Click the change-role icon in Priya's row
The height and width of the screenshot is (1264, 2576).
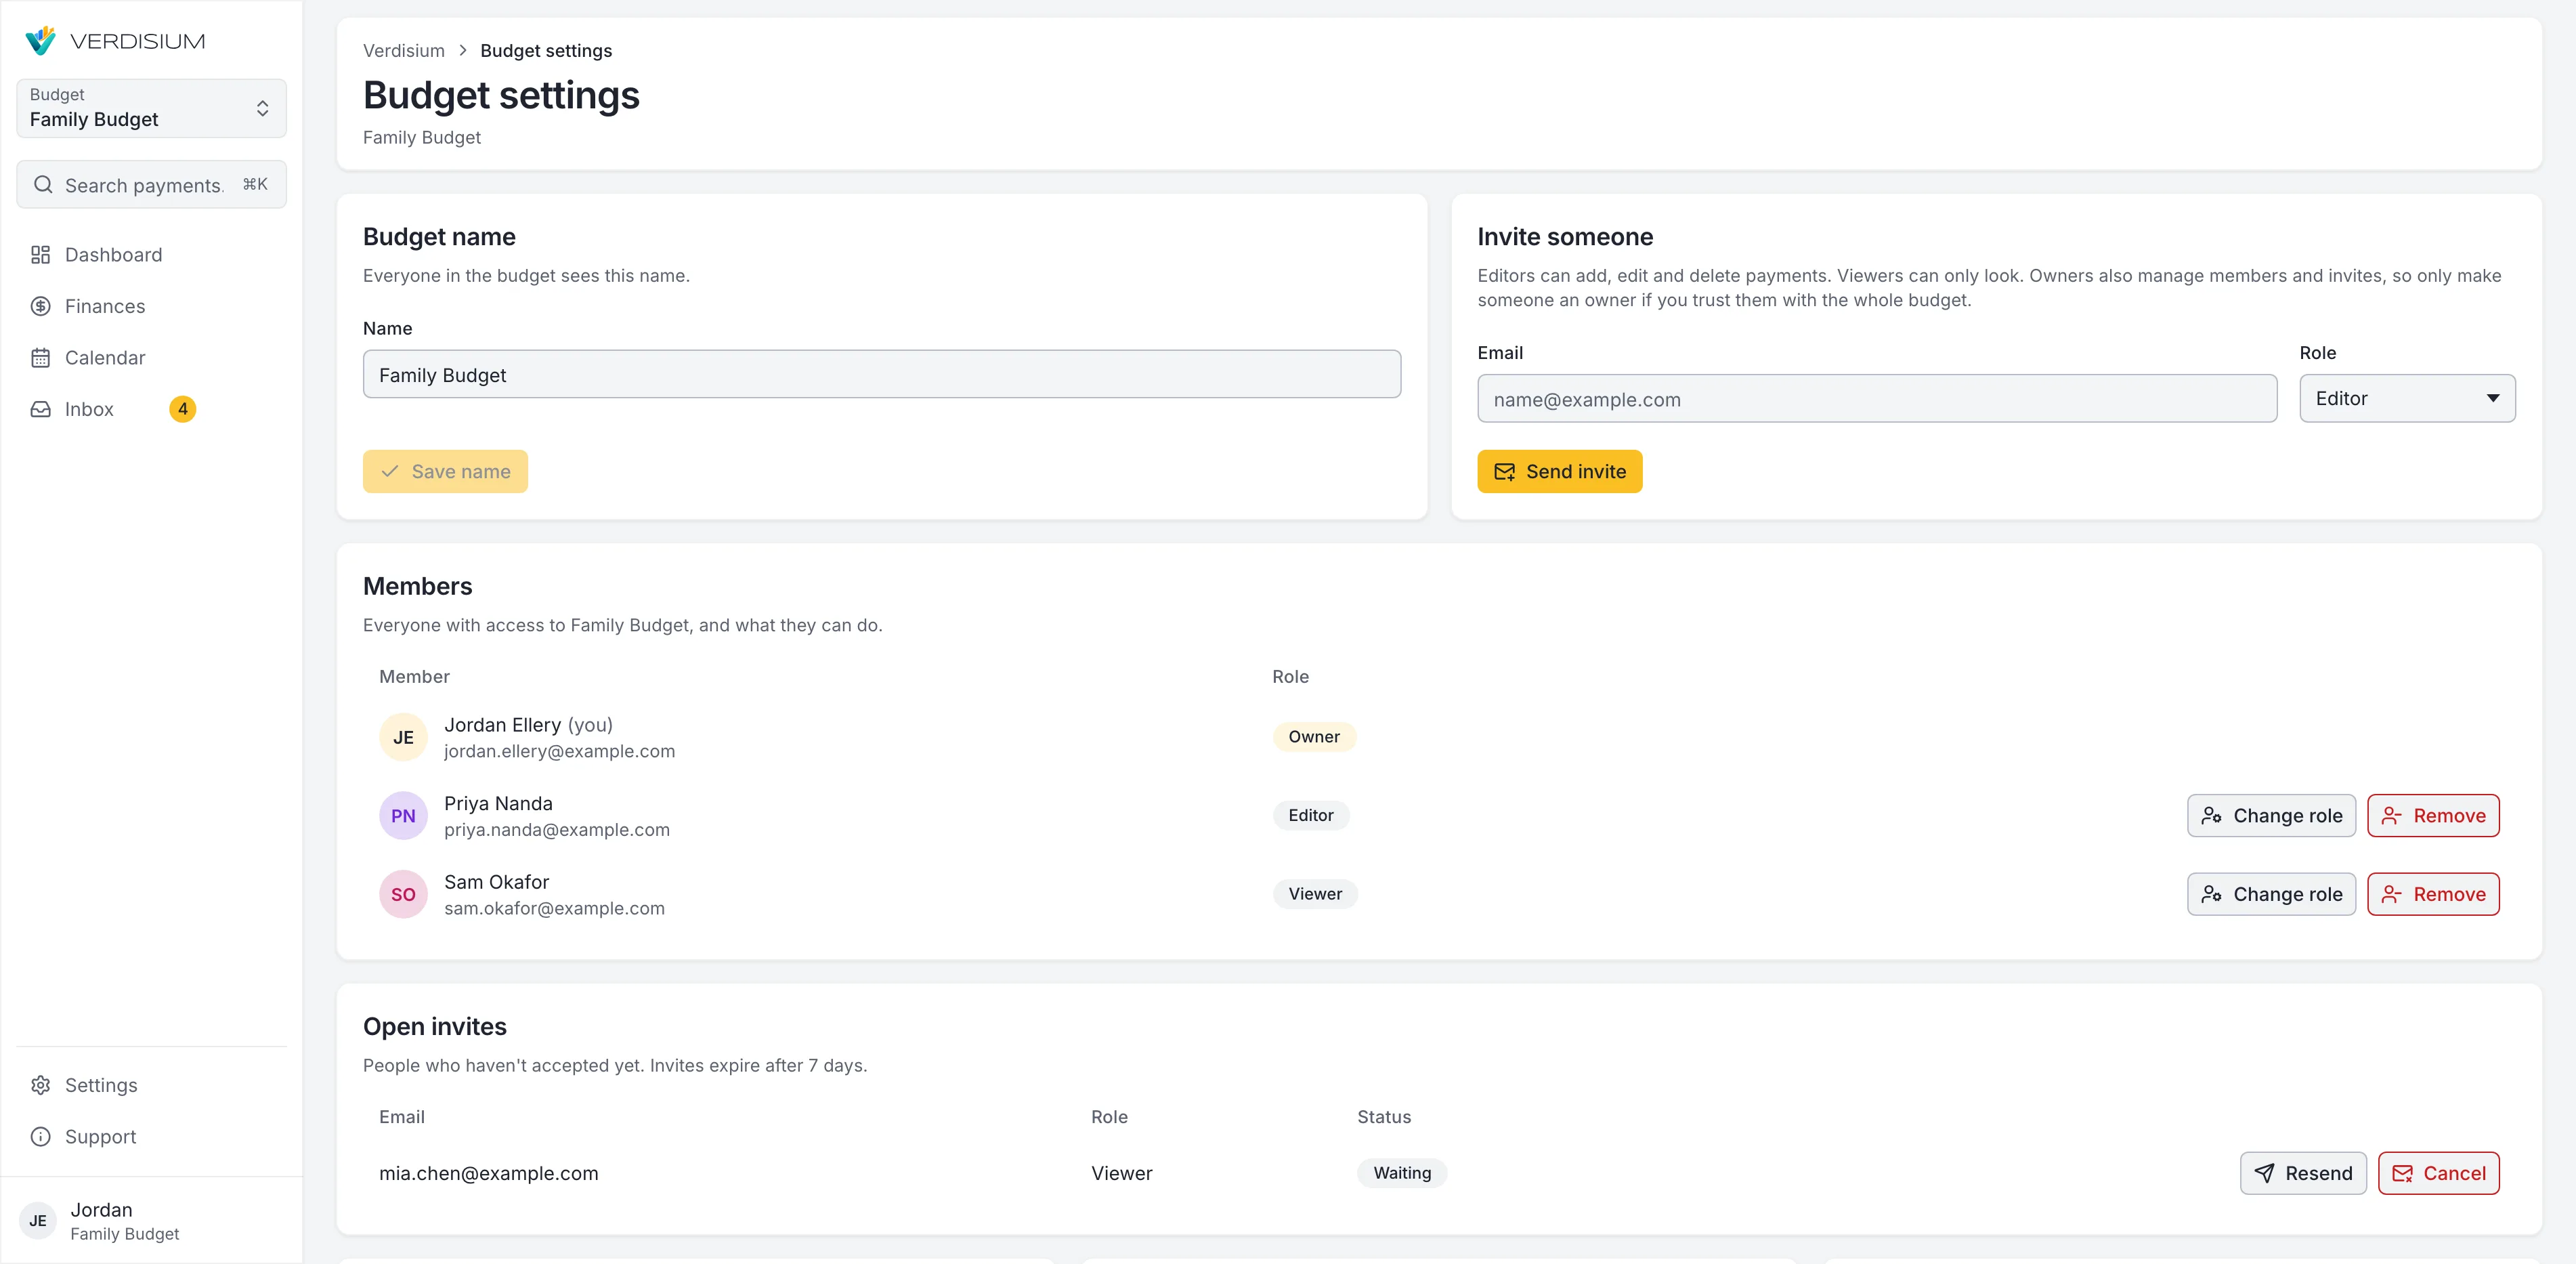tap(2212, 816)
